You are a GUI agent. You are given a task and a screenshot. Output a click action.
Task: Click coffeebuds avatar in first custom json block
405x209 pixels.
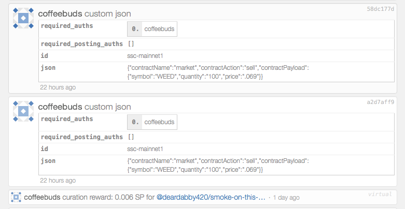(23, 18)
